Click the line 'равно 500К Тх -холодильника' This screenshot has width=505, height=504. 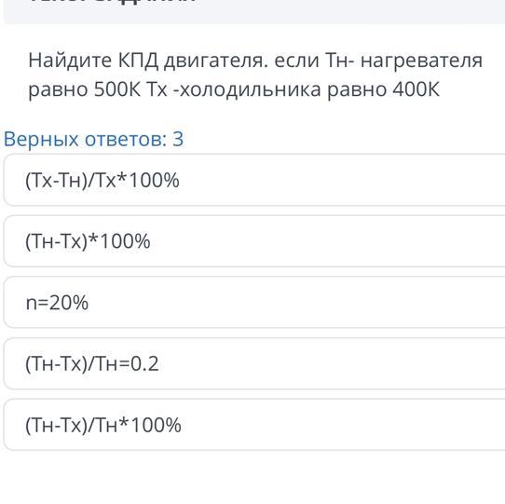[x=174, y=89]
